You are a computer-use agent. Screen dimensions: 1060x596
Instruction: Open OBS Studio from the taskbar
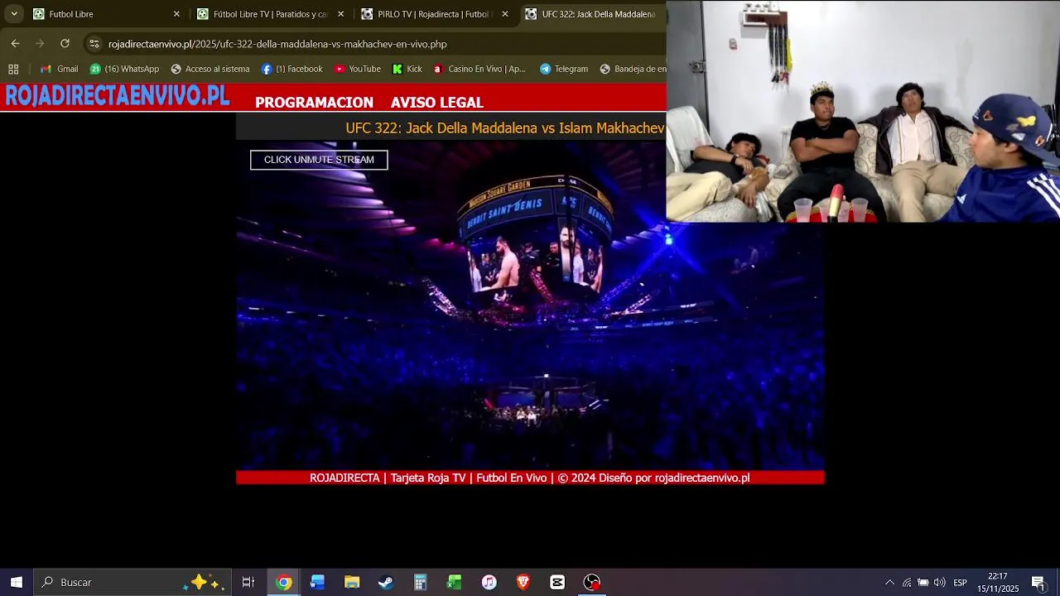(x=591, y=582)
